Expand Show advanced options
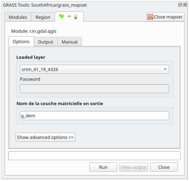This screenshot has height=181, width=189. 45,137
